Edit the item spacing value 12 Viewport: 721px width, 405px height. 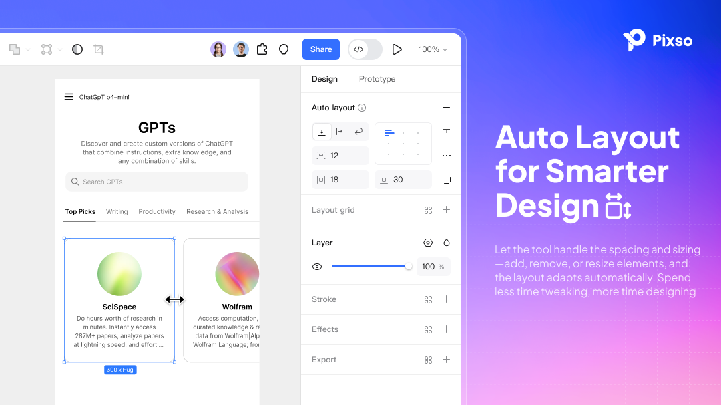340,156
